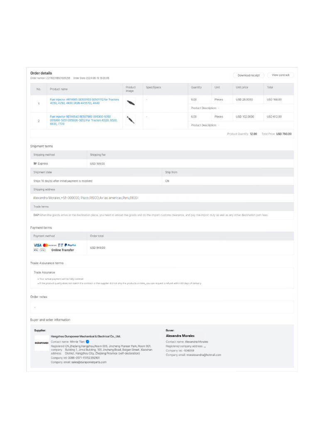Click the shipping address line
The width and height of the screenshot is (319, 426).
[86, 198]
